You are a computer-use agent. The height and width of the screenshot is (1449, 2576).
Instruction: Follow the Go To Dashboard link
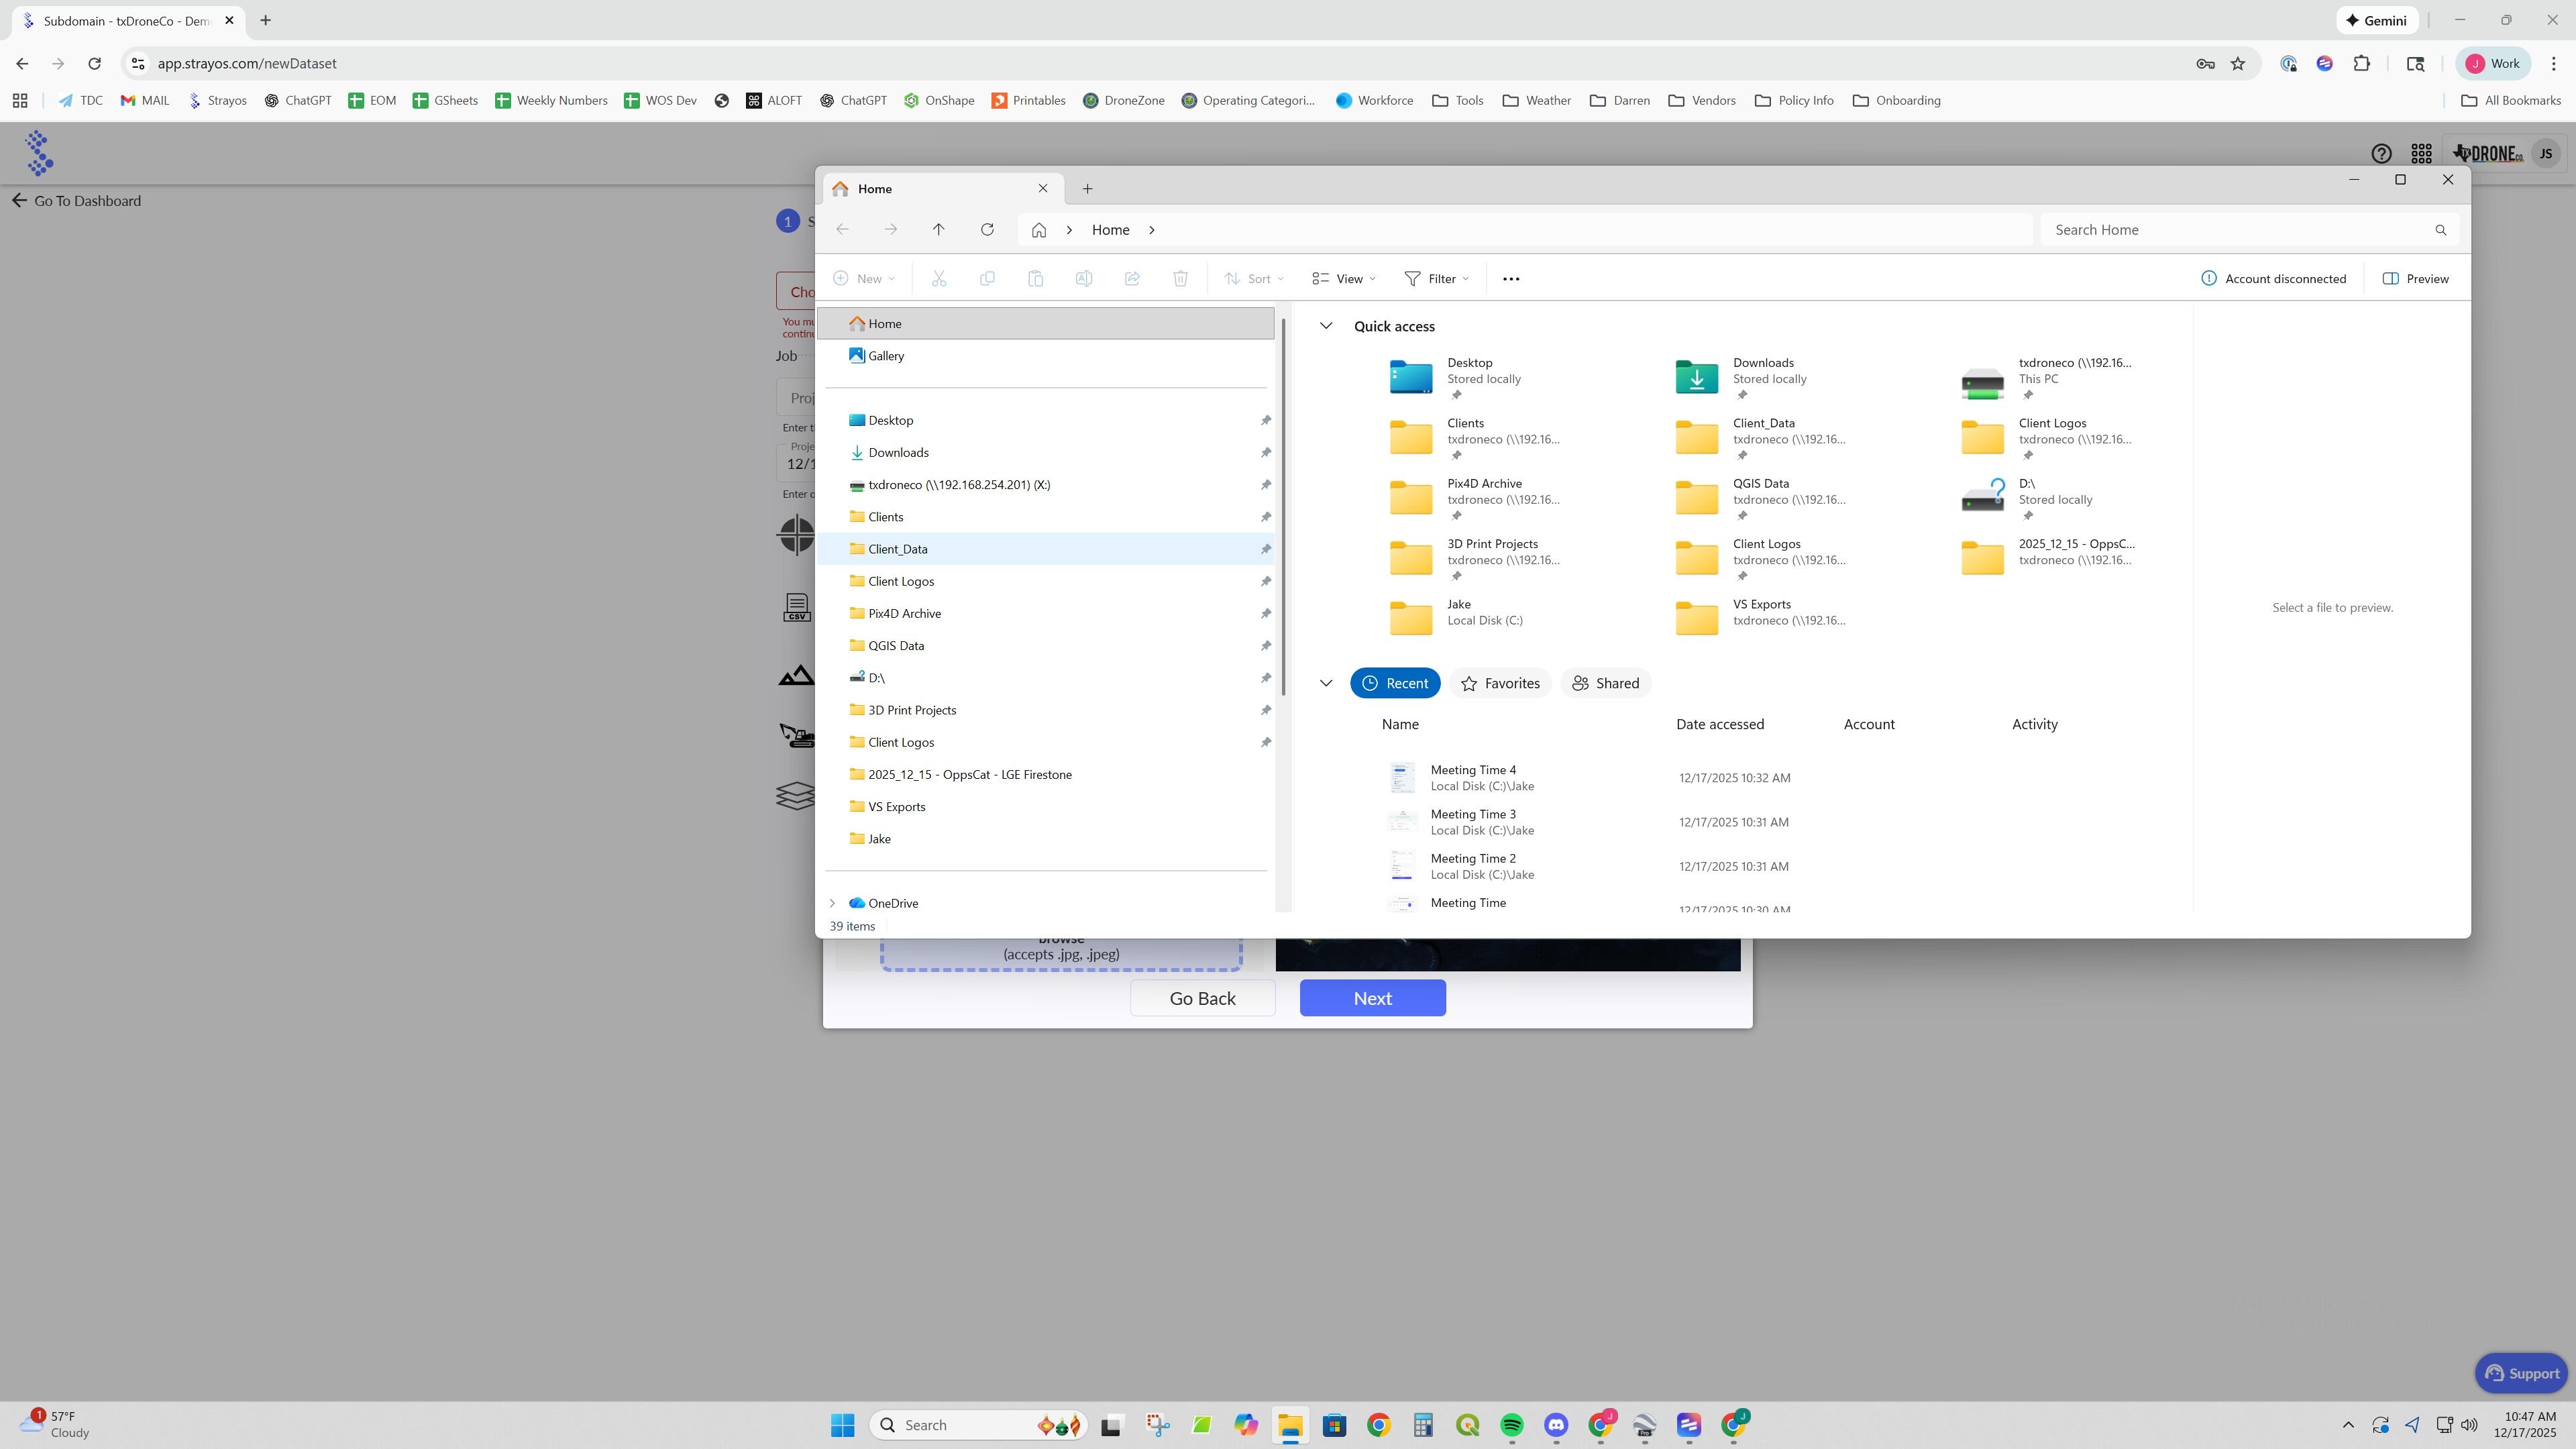(x=77, y=201)
